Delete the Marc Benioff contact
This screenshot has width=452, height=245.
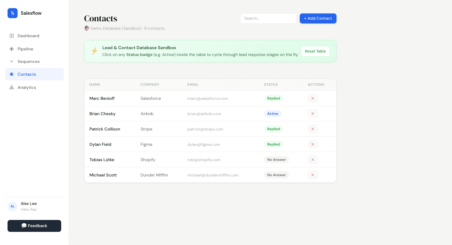313,98
